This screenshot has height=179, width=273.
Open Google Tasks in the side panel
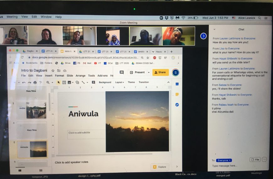pos(177,105)
